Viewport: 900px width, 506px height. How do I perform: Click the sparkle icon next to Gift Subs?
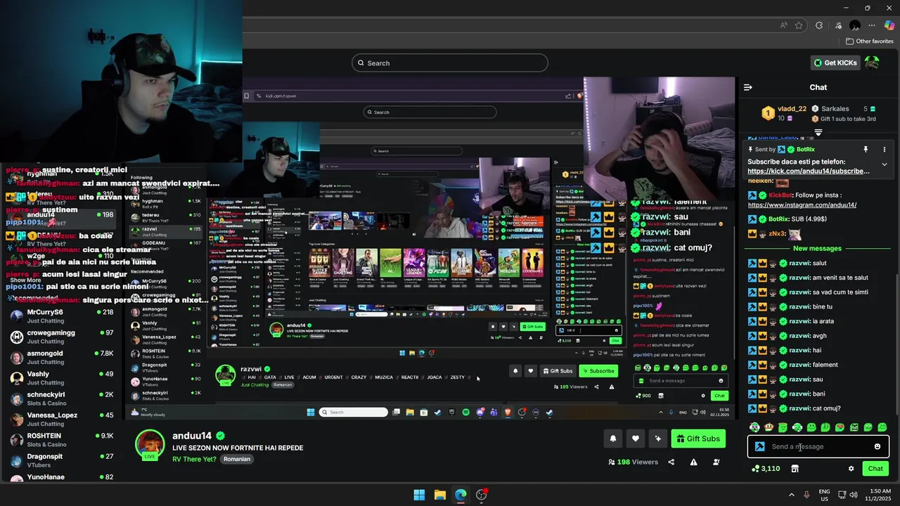pyautogui.click(x=658, y=439)
